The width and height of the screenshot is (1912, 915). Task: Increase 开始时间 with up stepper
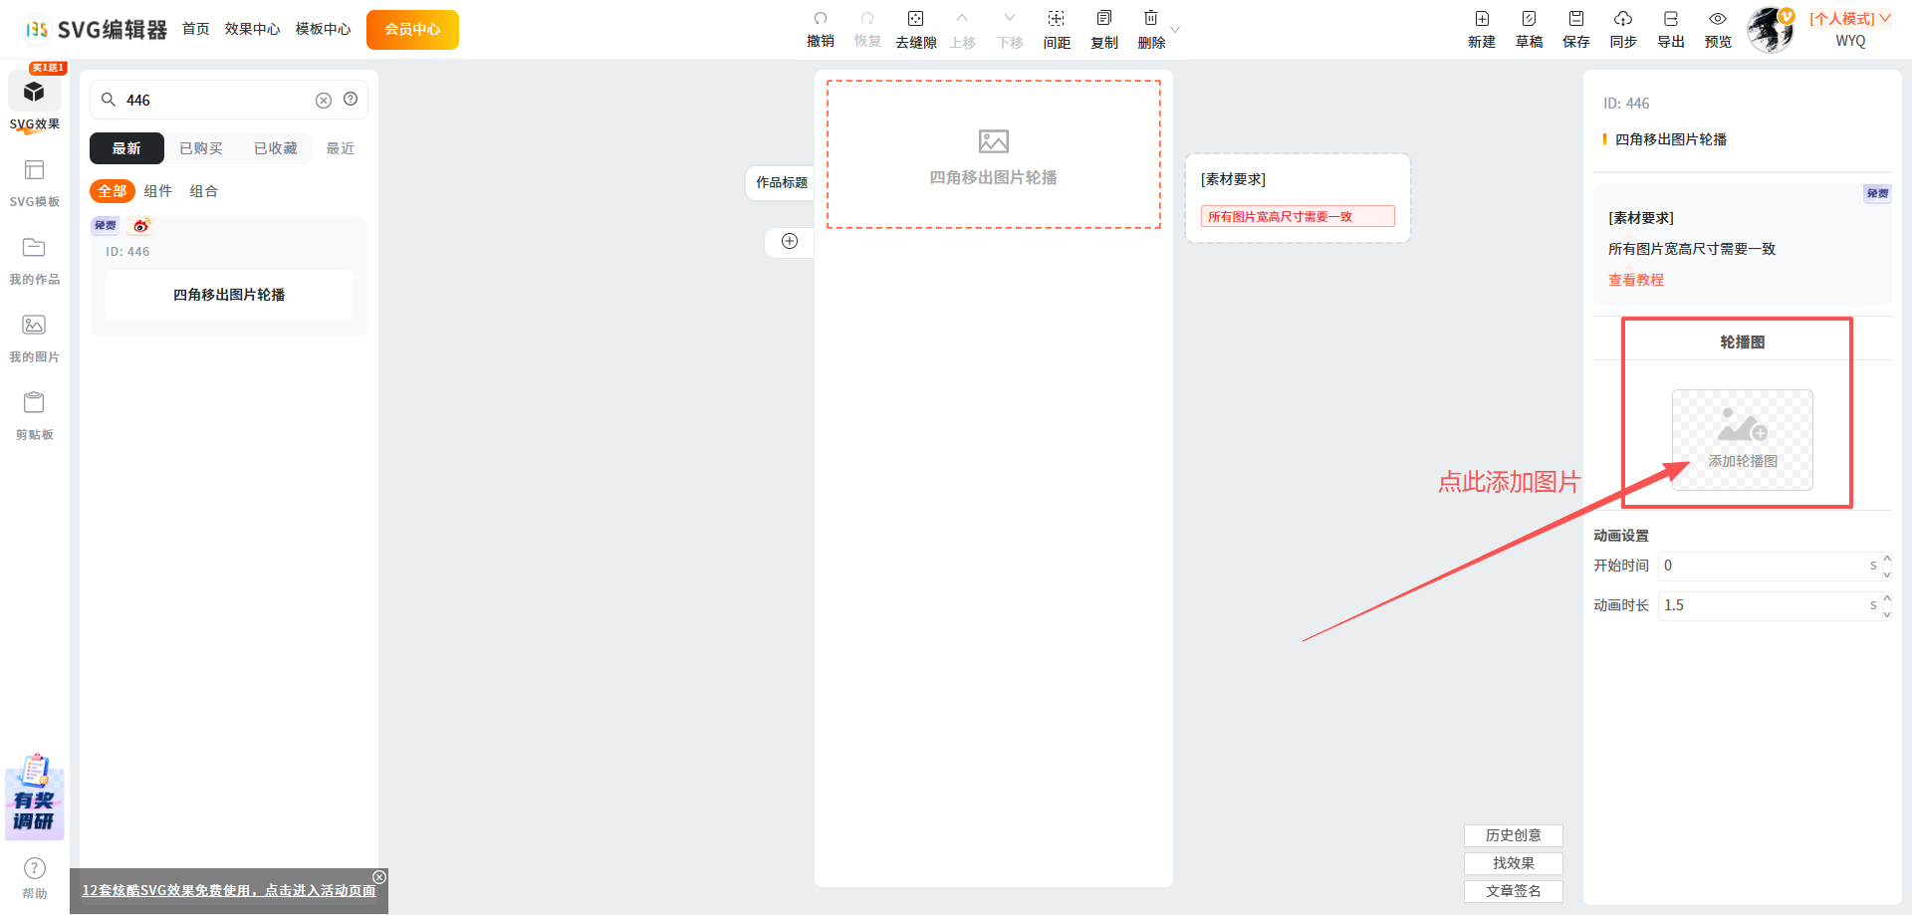tap(1886, 559)
